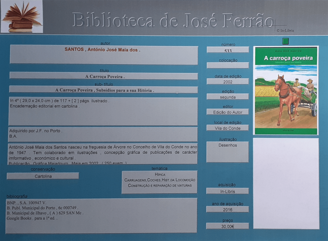
Task: Click the data de edição field 2002
Action: [x=228, y=82]
